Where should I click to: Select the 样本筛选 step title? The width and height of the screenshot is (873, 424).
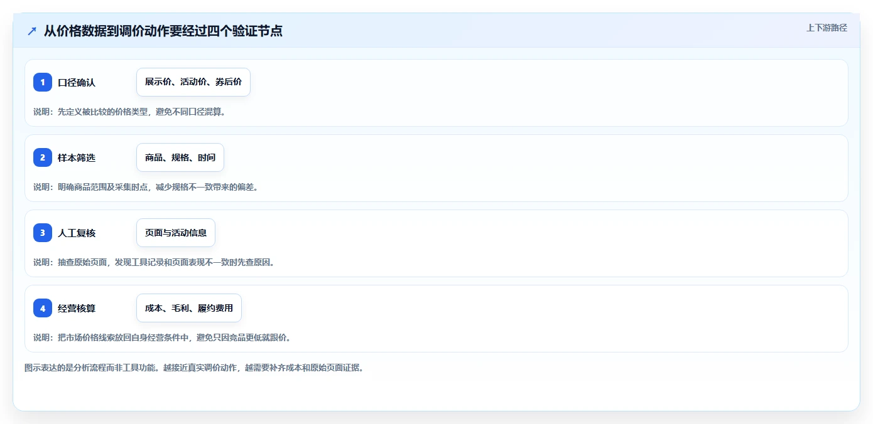click(x=77, y=157)
